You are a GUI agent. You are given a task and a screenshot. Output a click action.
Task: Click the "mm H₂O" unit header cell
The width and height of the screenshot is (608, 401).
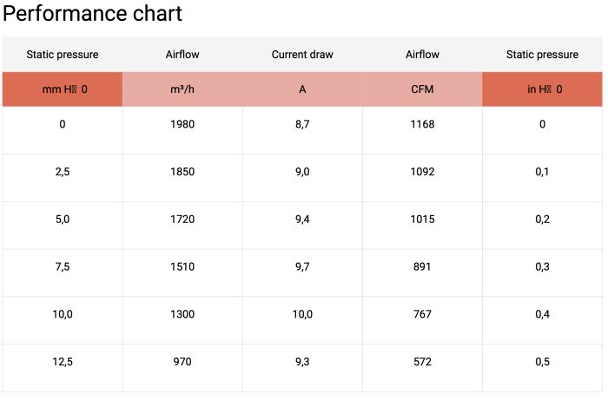pyautogui.click(x=63, y=89)
